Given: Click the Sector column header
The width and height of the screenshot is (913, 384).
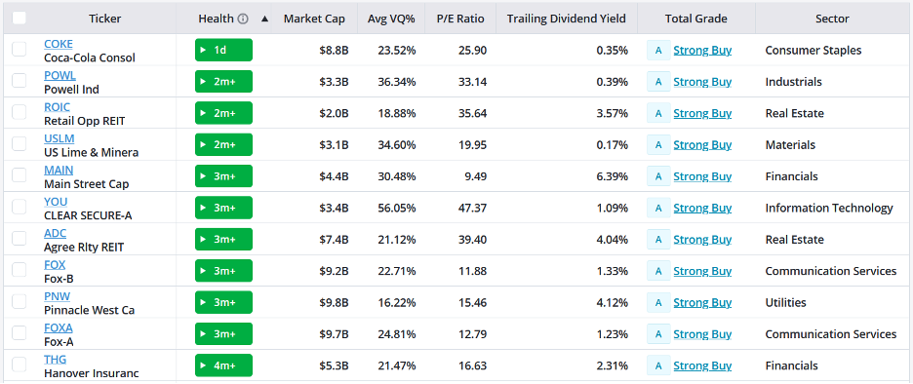Looking at the screenshot, I should pos(832,19).
